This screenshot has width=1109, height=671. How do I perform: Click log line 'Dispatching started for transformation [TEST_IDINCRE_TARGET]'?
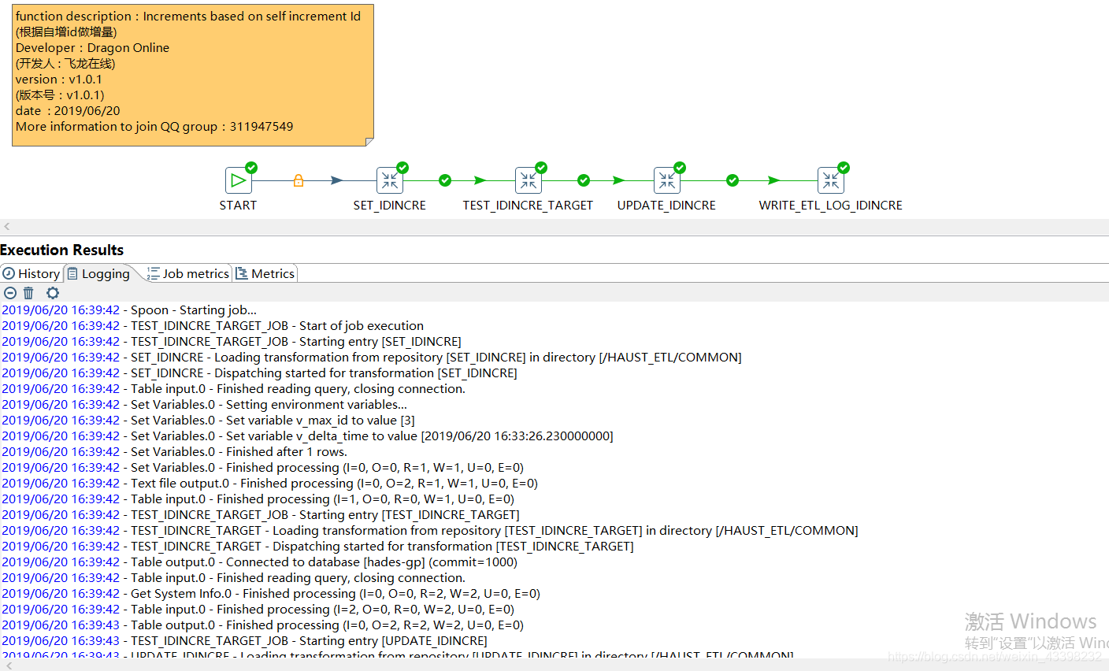[x=317, y=546]
